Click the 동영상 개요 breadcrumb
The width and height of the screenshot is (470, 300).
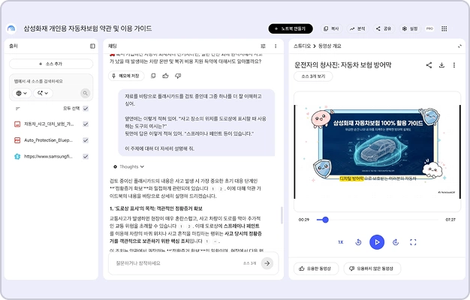330,46
